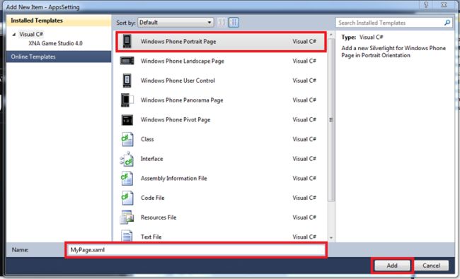
Task: Select the Text File template icon
Action: coord(127,236)
